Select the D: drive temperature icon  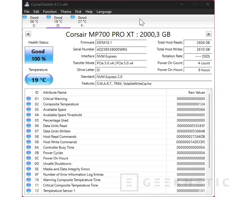[x=49, y=17]
